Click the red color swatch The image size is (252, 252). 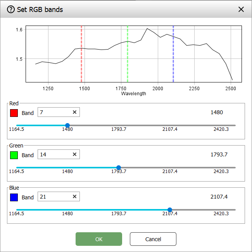(14, 113)
